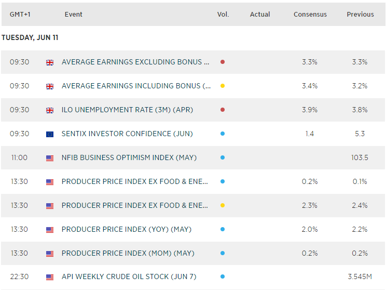Click UK flag beside Average Earnings Excluding Bonus
386x290 pixels.
[50, 62]
